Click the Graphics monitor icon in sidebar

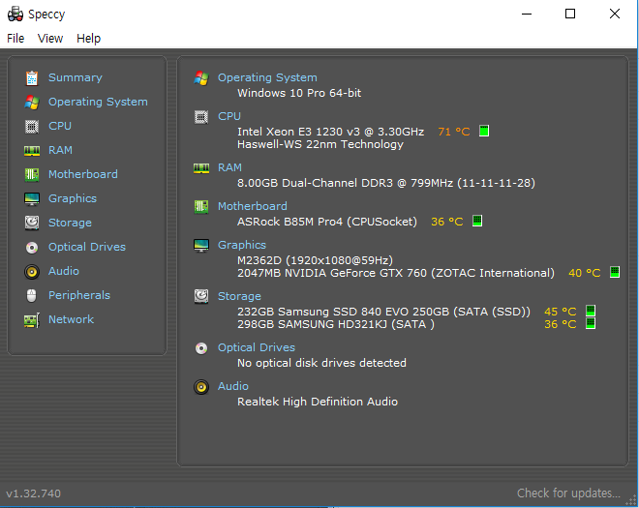pyautogui.click(x=32, y=198)
